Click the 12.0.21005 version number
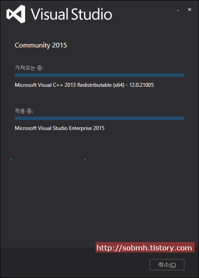 tap(141, 85)
